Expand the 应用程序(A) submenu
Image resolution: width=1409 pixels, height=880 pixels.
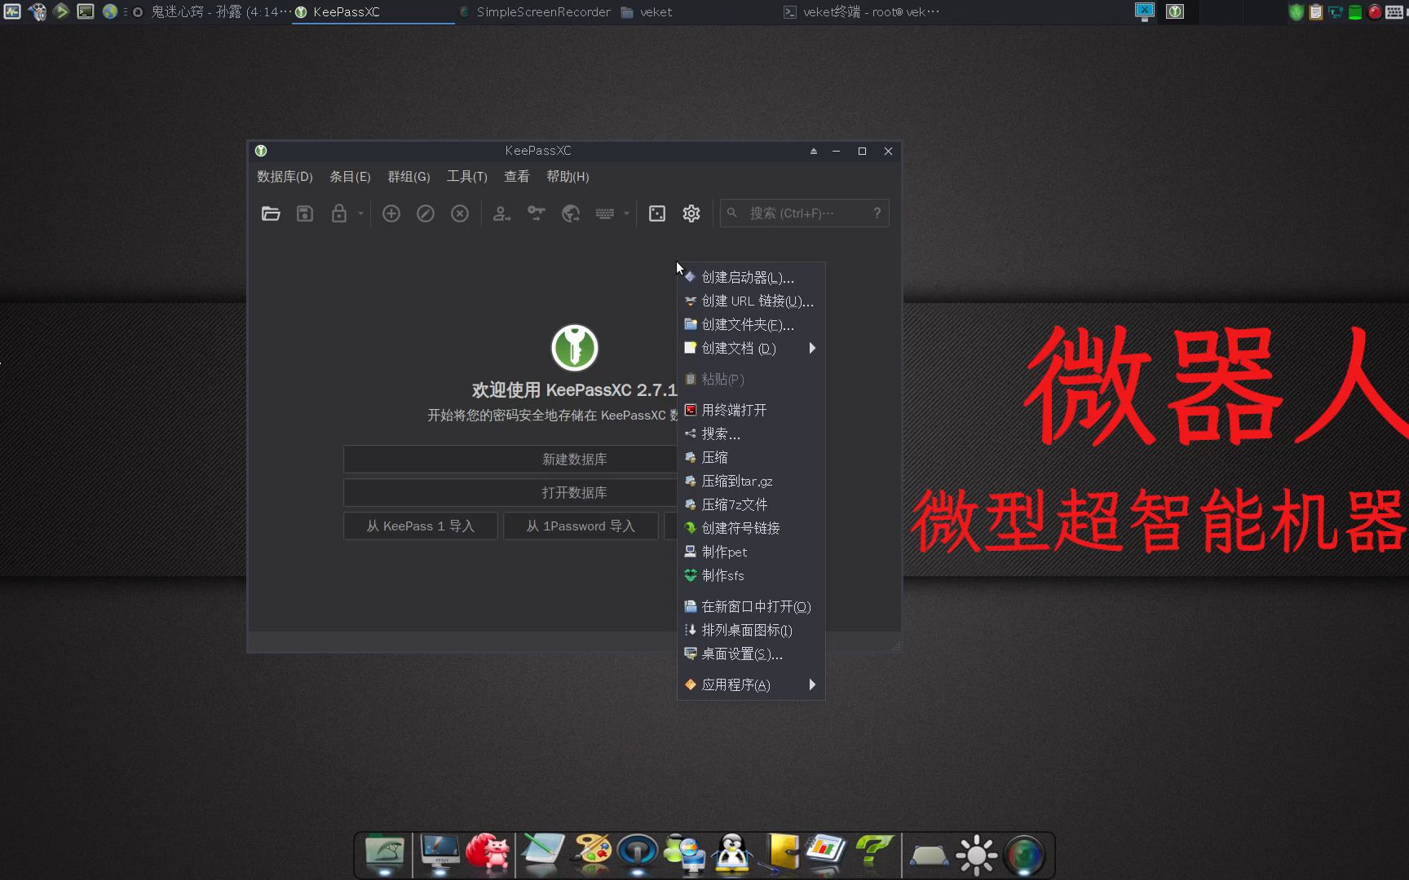coord(751,685)
